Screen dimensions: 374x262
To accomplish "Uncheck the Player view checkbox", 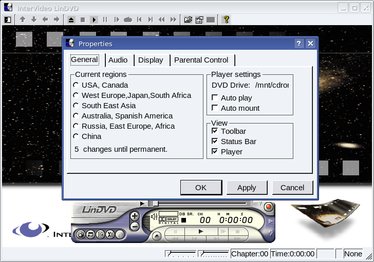I will [x=215, y=151].
